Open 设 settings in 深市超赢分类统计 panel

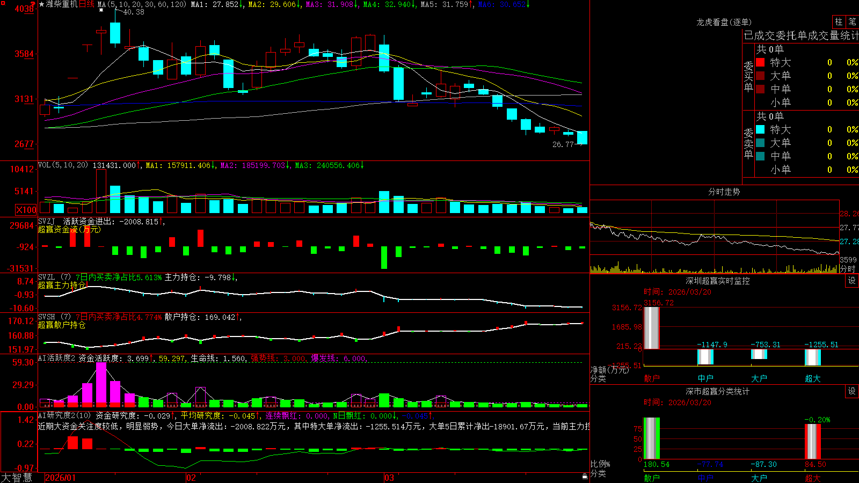(852, 391)
